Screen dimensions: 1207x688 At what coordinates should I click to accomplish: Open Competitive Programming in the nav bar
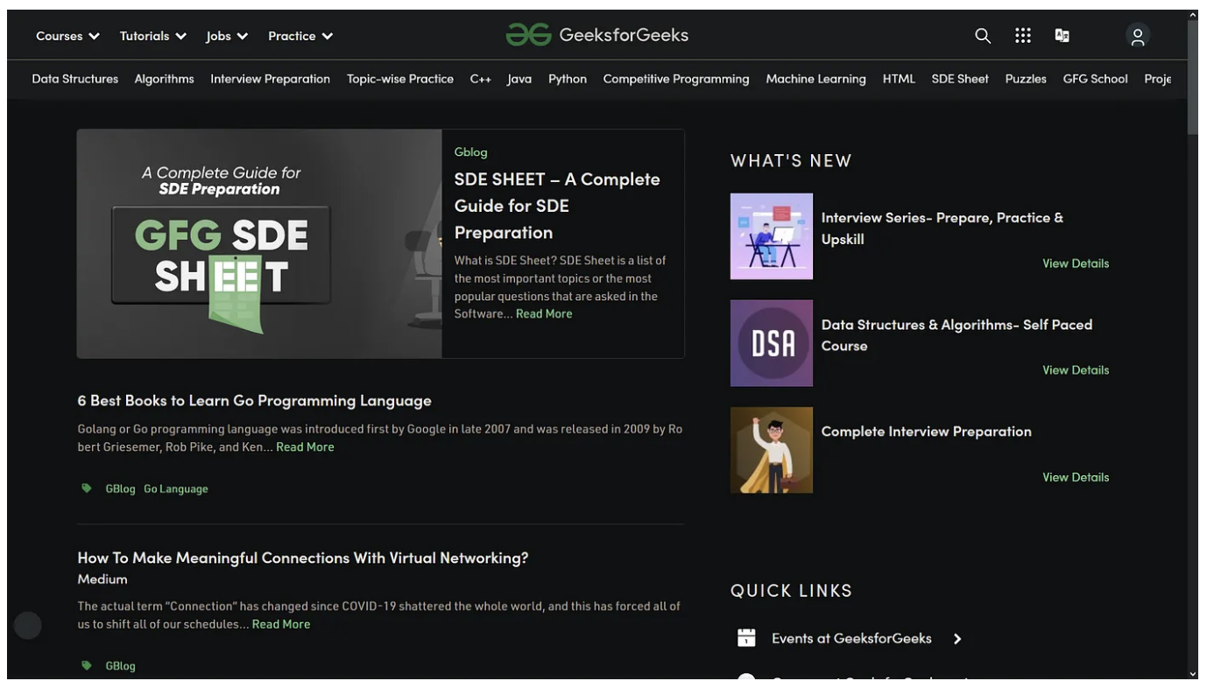click(x=676, y=79)
